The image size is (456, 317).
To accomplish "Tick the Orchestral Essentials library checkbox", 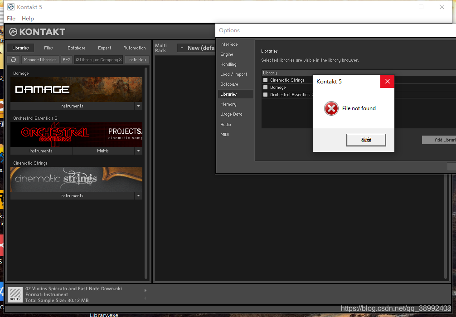I will (x=265, y=95).
